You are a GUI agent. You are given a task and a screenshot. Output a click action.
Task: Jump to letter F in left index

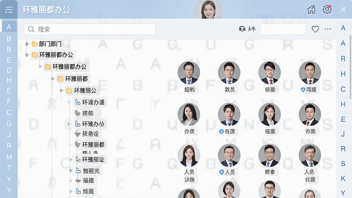pyautogui.click(x=9, y=101)
